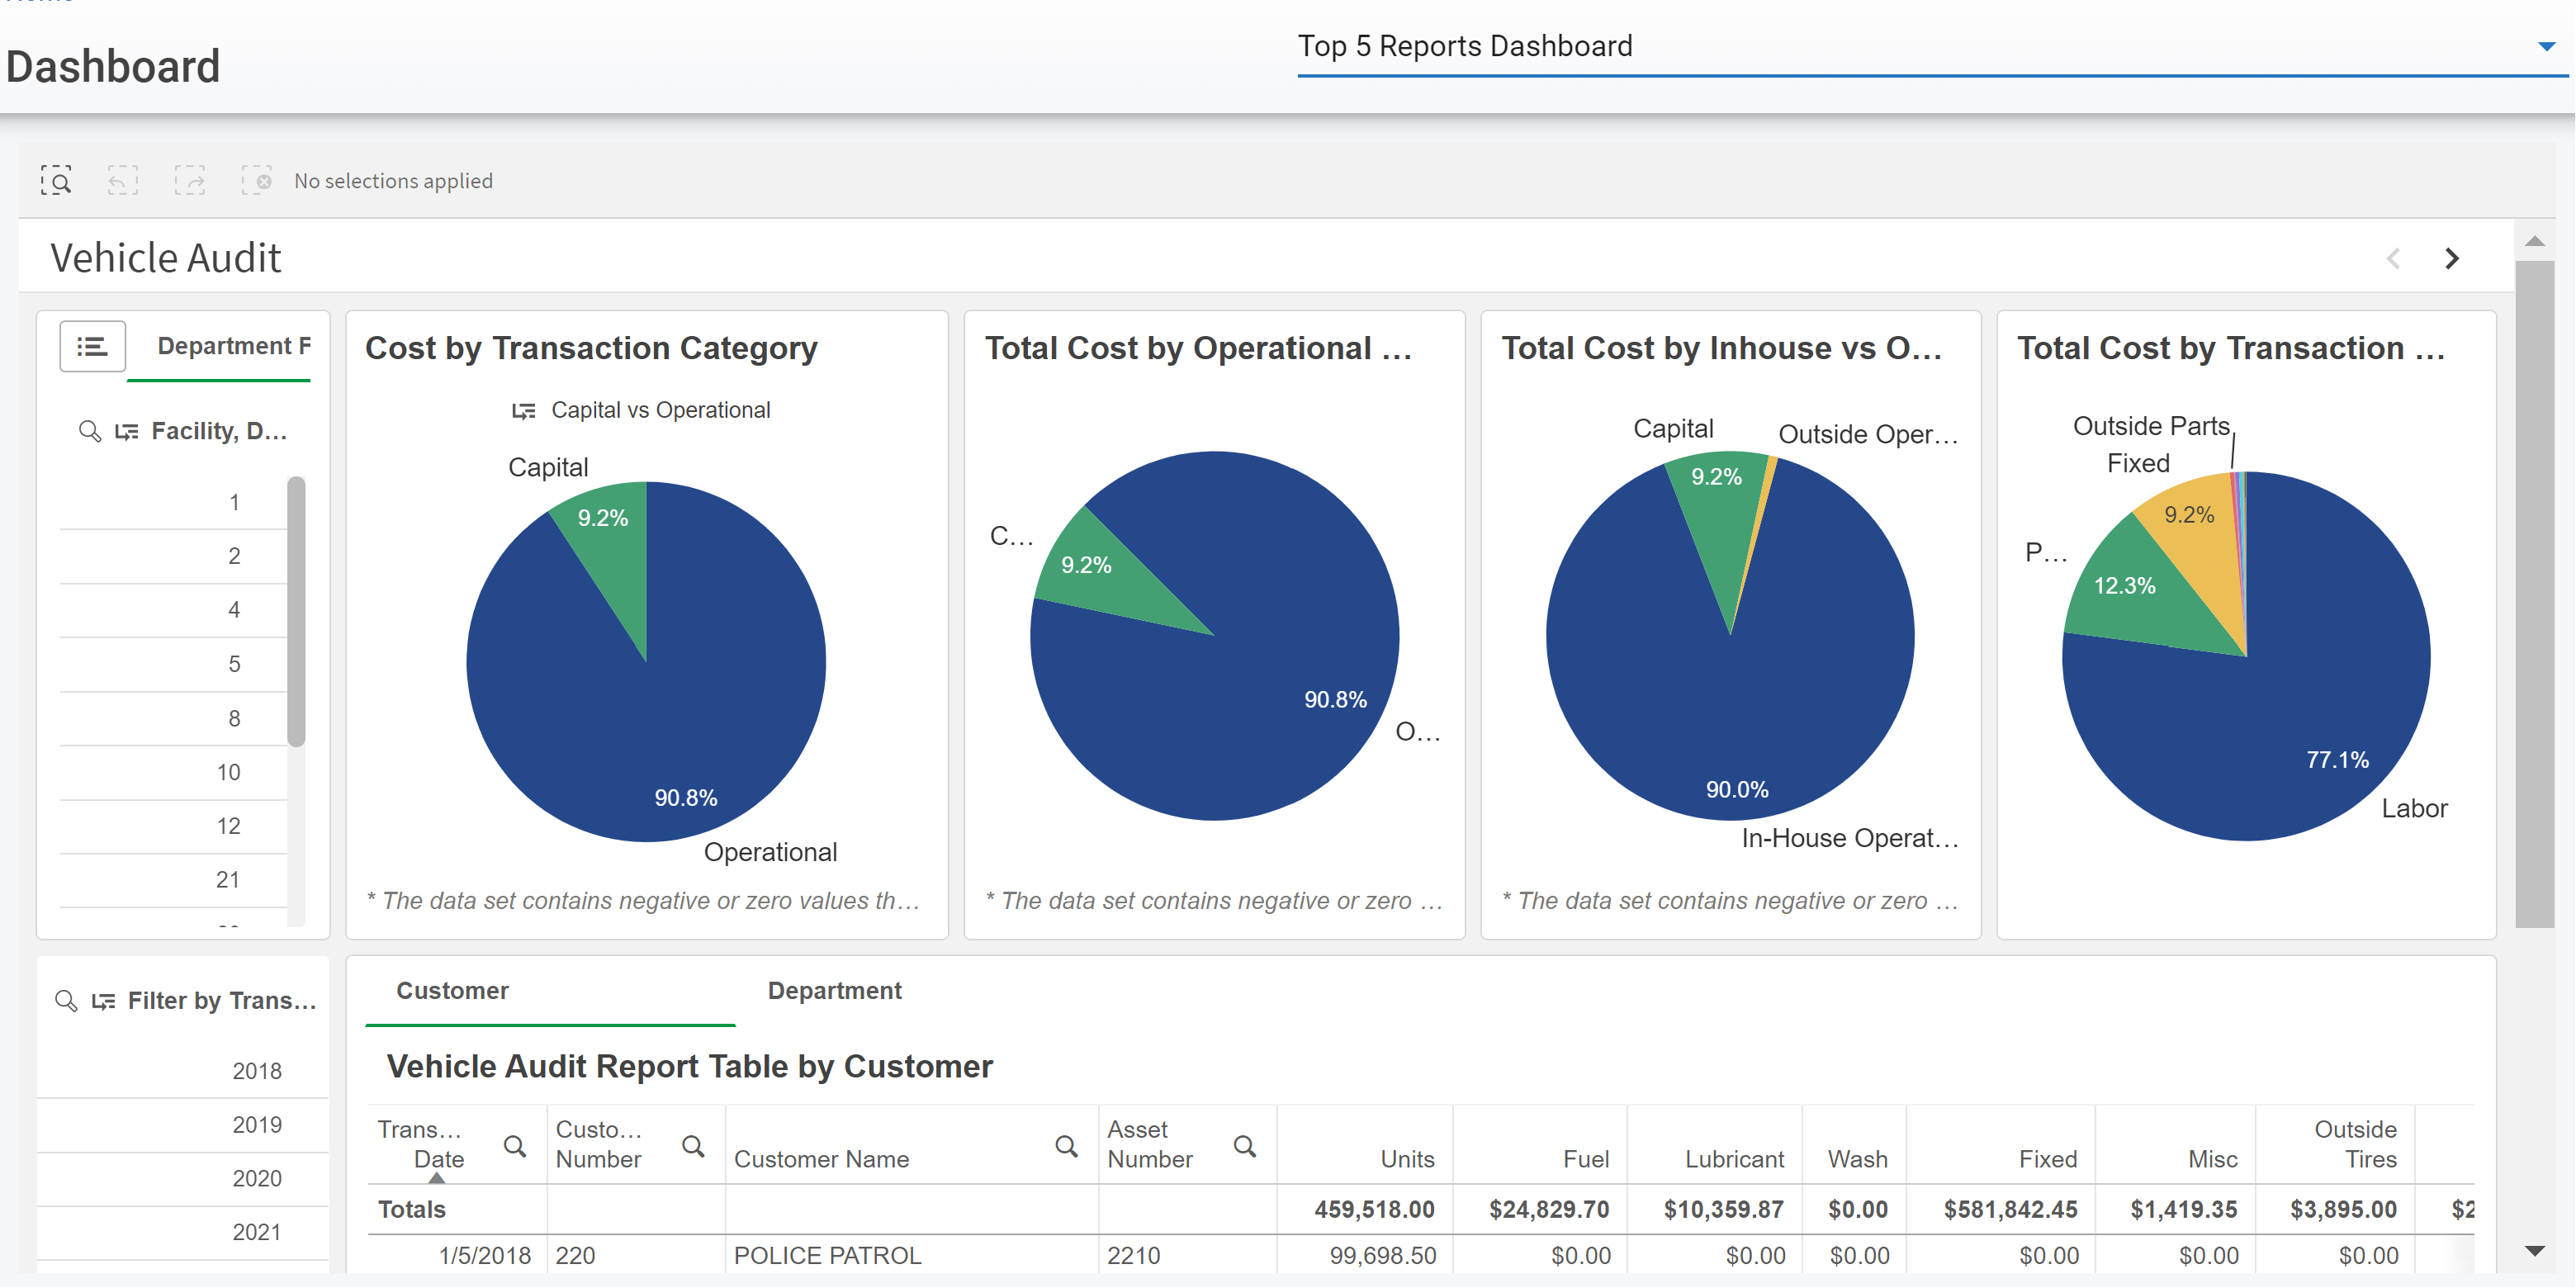This screenshot has width=2576, height=1288.
Task: Select year 2021 in transaction filter
Action: tap(256, 1232)
